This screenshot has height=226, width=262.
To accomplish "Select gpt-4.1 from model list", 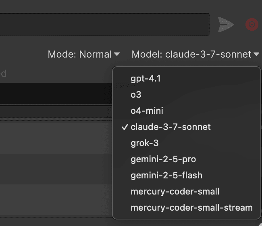I will click(146, 78).
